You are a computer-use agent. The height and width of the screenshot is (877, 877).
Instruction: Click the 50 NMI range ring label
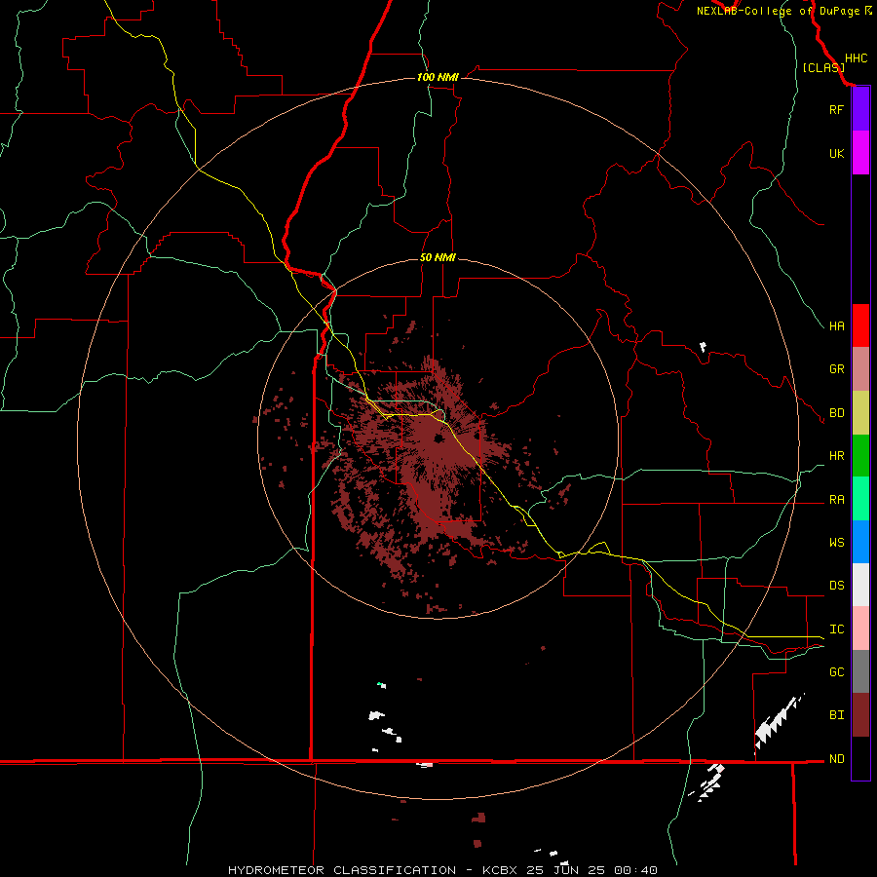(x=438, y=257)
